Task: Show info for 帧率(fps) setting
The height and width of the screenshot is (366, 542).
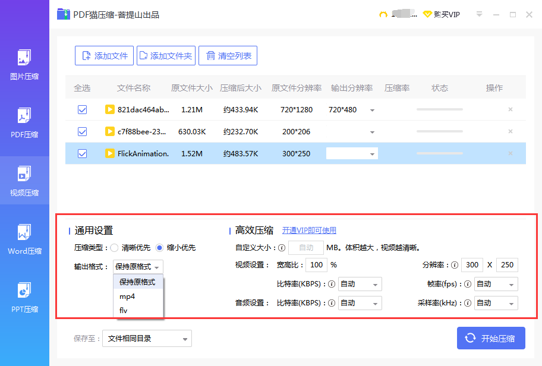Action: 468,284
